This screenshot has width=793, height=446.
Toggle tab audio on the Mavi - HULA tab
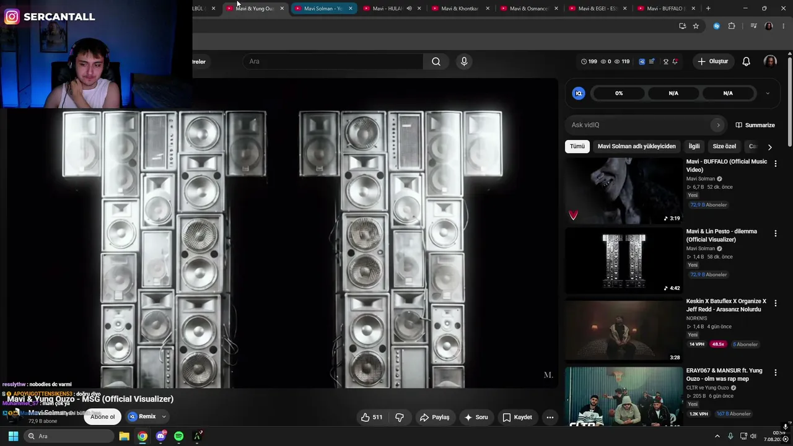[x=409, y=9]
